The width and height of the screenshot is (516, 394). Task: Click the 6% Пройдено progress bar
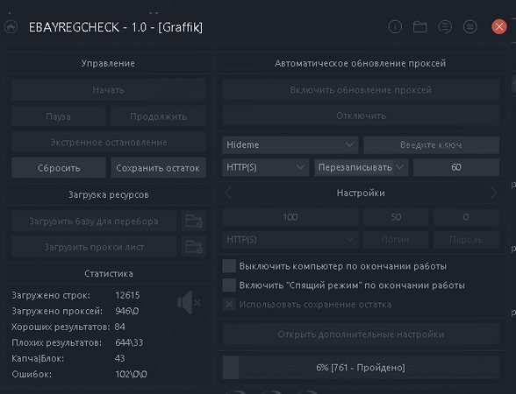(x=361, y=368)
